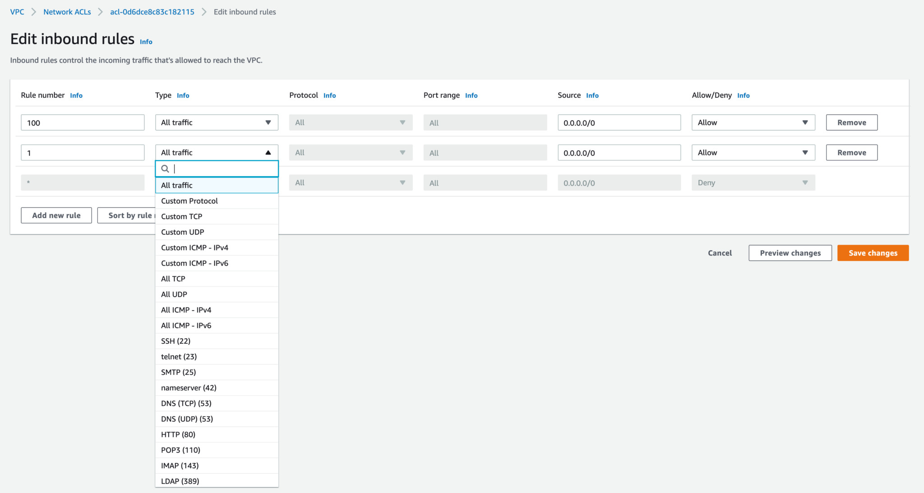Select All ICMP - IPv4 option
This screenshot has height=493, width=924.
coord(186,310)
